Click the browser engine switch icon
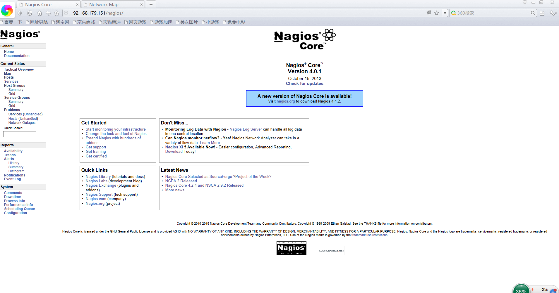The width and height of the screenshot is (559, 293). [x=429, y=13]
